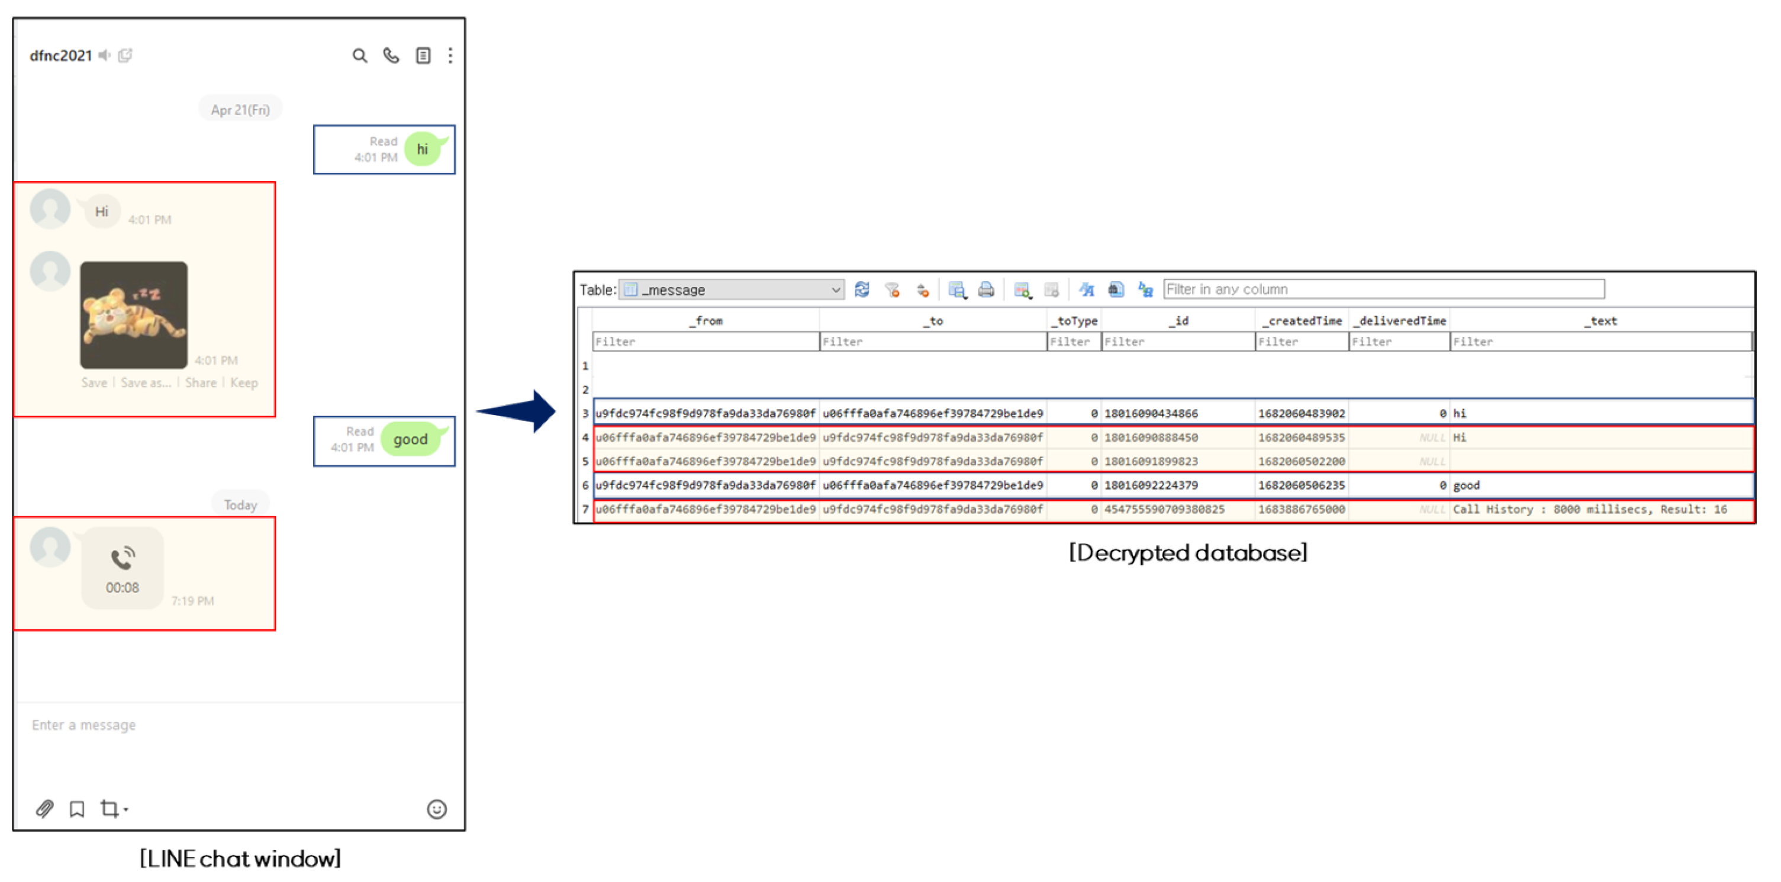
Task: Open the sleeping tiger sticker image
Action: 133,314
